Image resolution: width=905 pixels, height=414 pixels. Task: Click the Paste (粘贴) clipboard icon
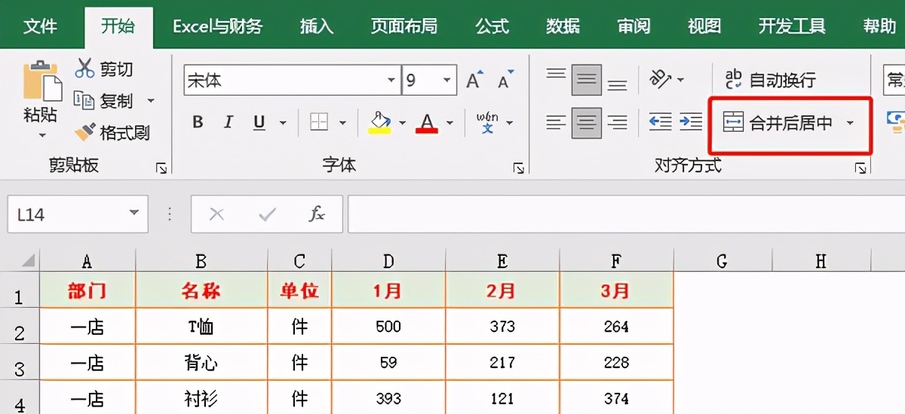coord(41,81)
